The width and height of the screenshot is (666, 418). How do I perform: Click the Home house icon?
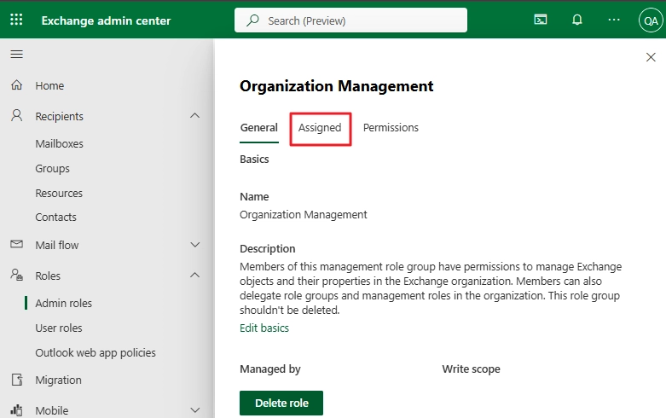16,85
